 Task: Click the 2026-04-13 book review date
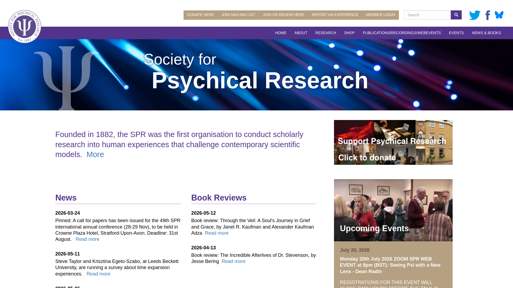[204, 248]
